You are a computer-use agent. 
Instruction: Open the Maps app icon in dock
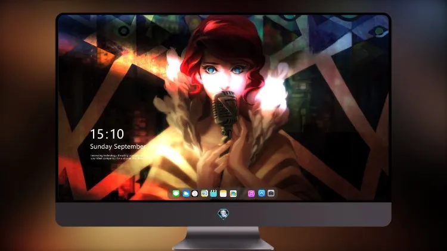click(x=204, y=193)
